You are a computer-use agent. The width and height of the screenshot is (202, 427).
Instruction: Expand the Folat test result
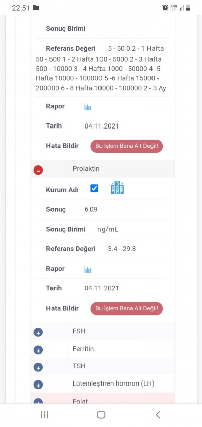pyautogui.click(x=38, y=401)
